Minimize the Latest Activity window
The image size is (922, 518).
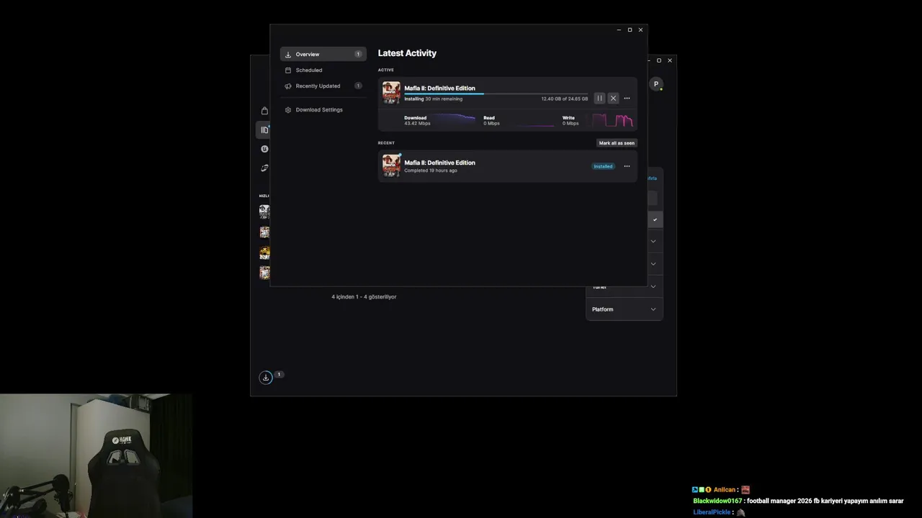point(619,30)
